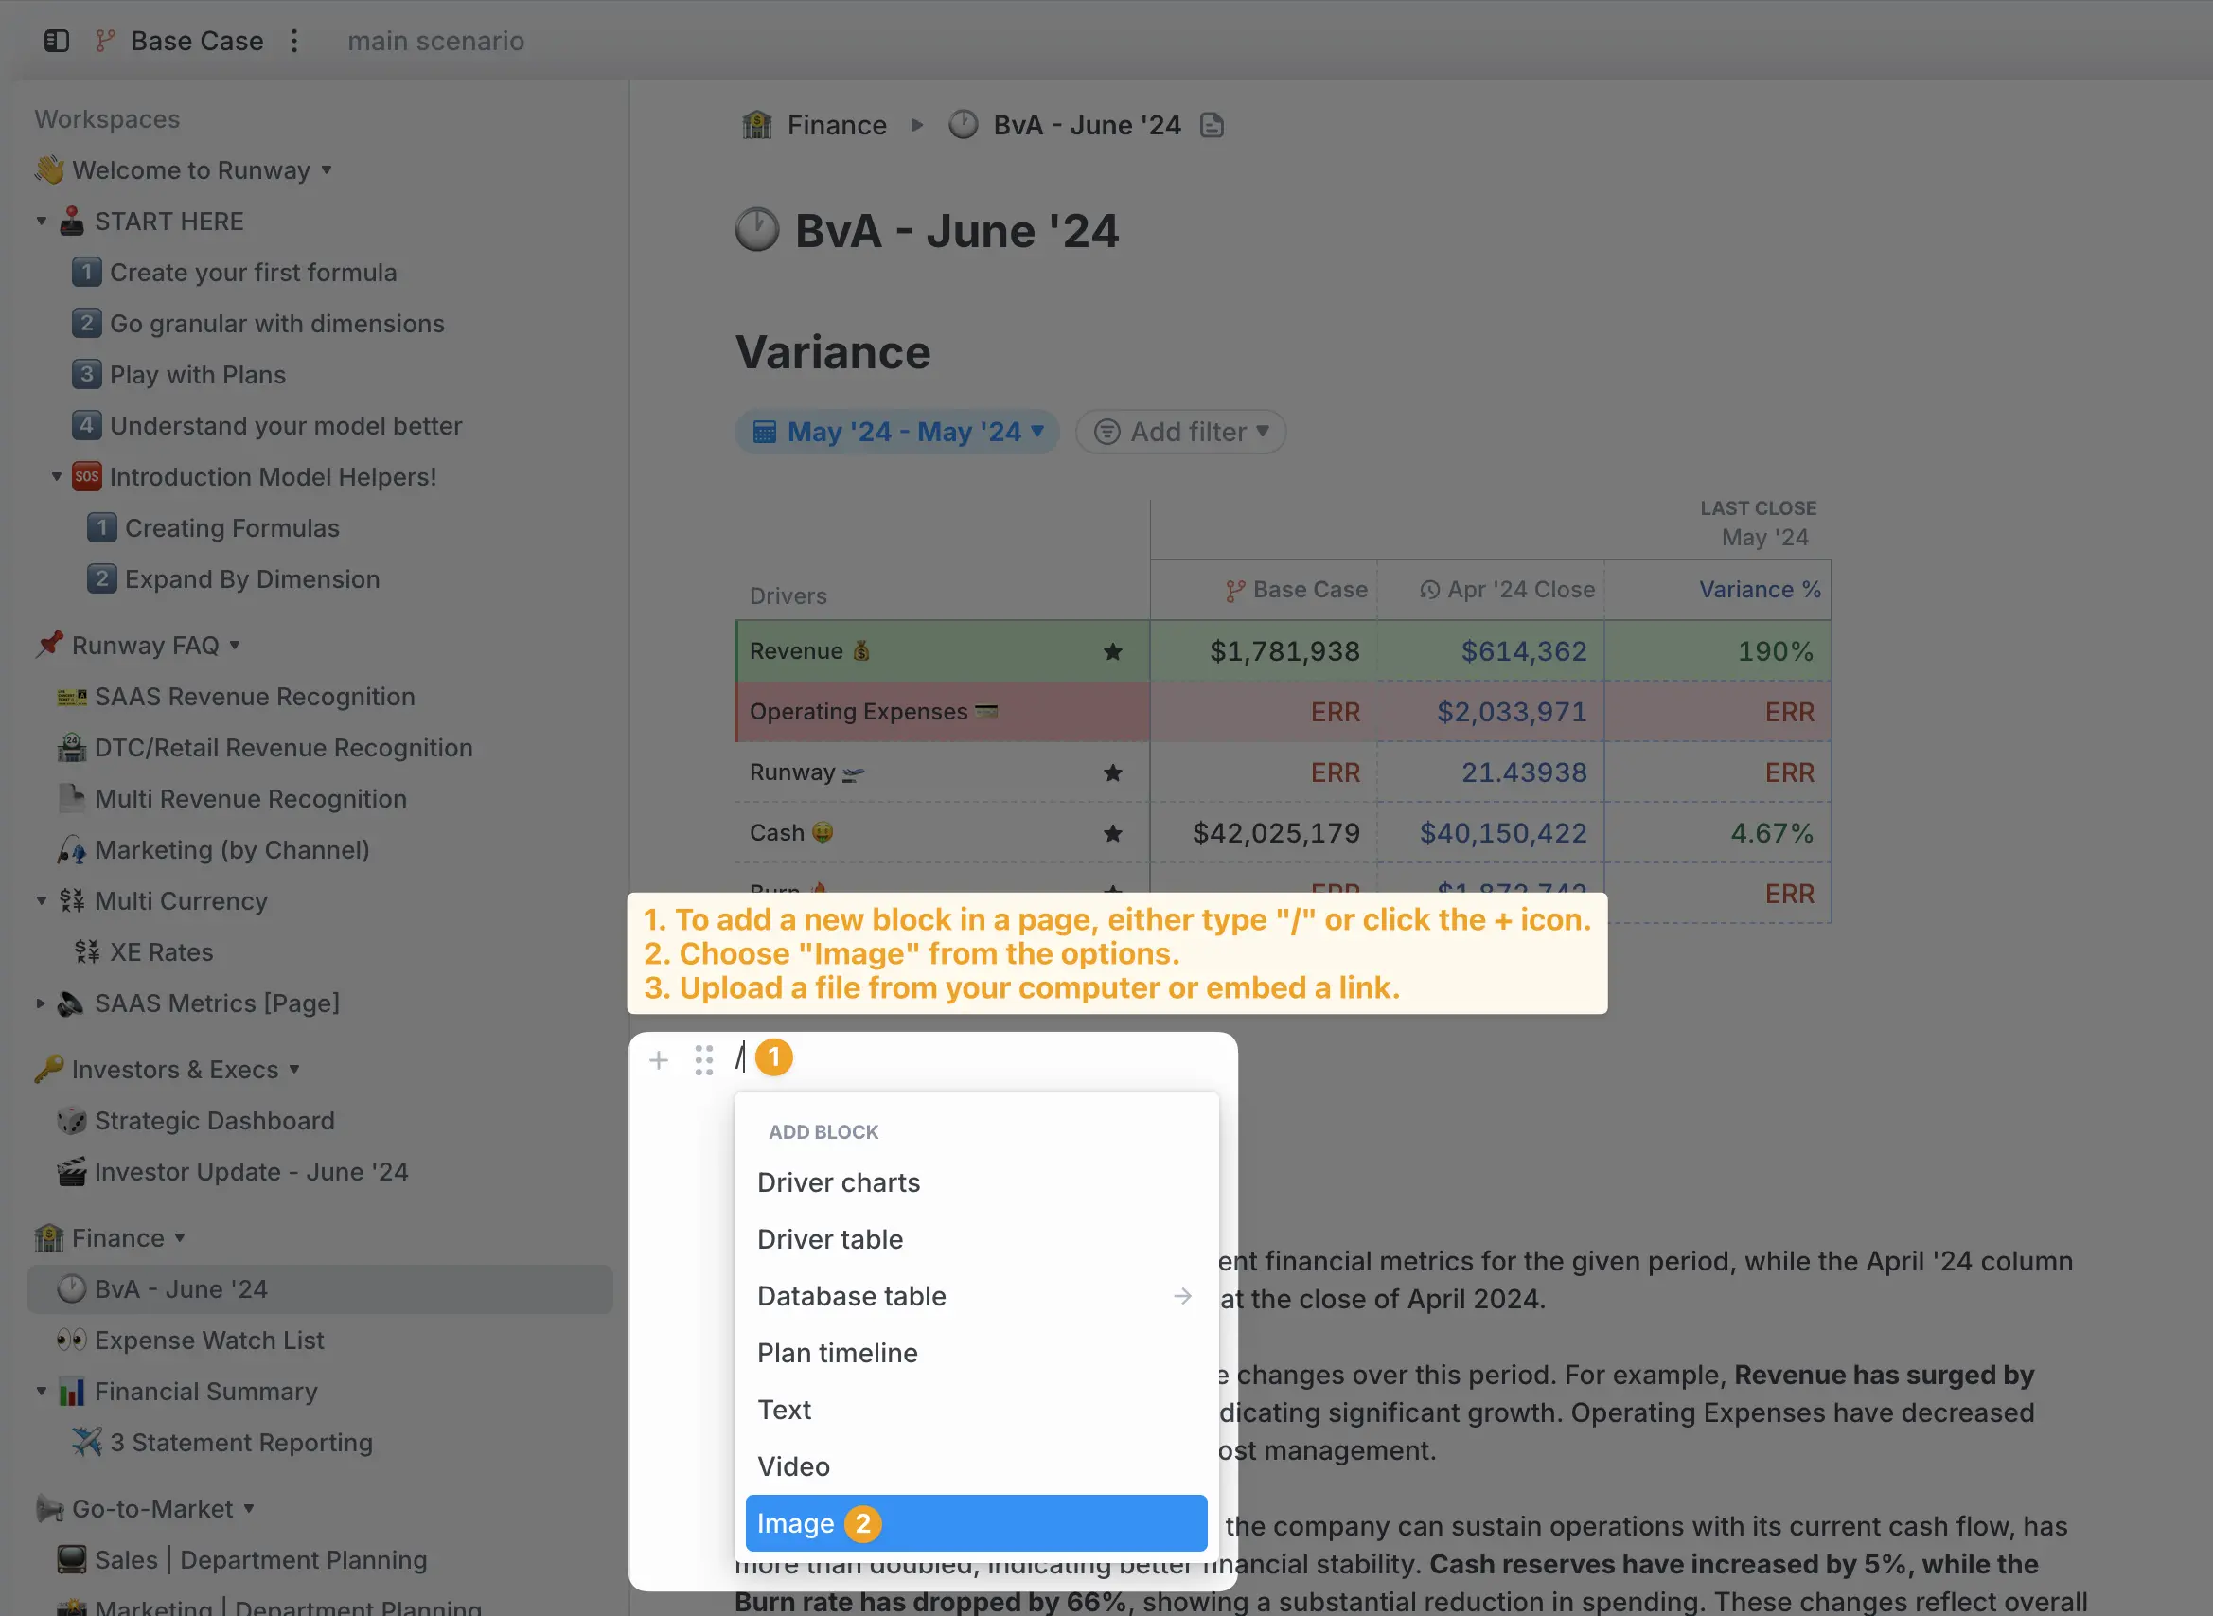Open Multi Revenue Recognition page
Viewport: 2213px width, 1616px height.
pos(250,799)
